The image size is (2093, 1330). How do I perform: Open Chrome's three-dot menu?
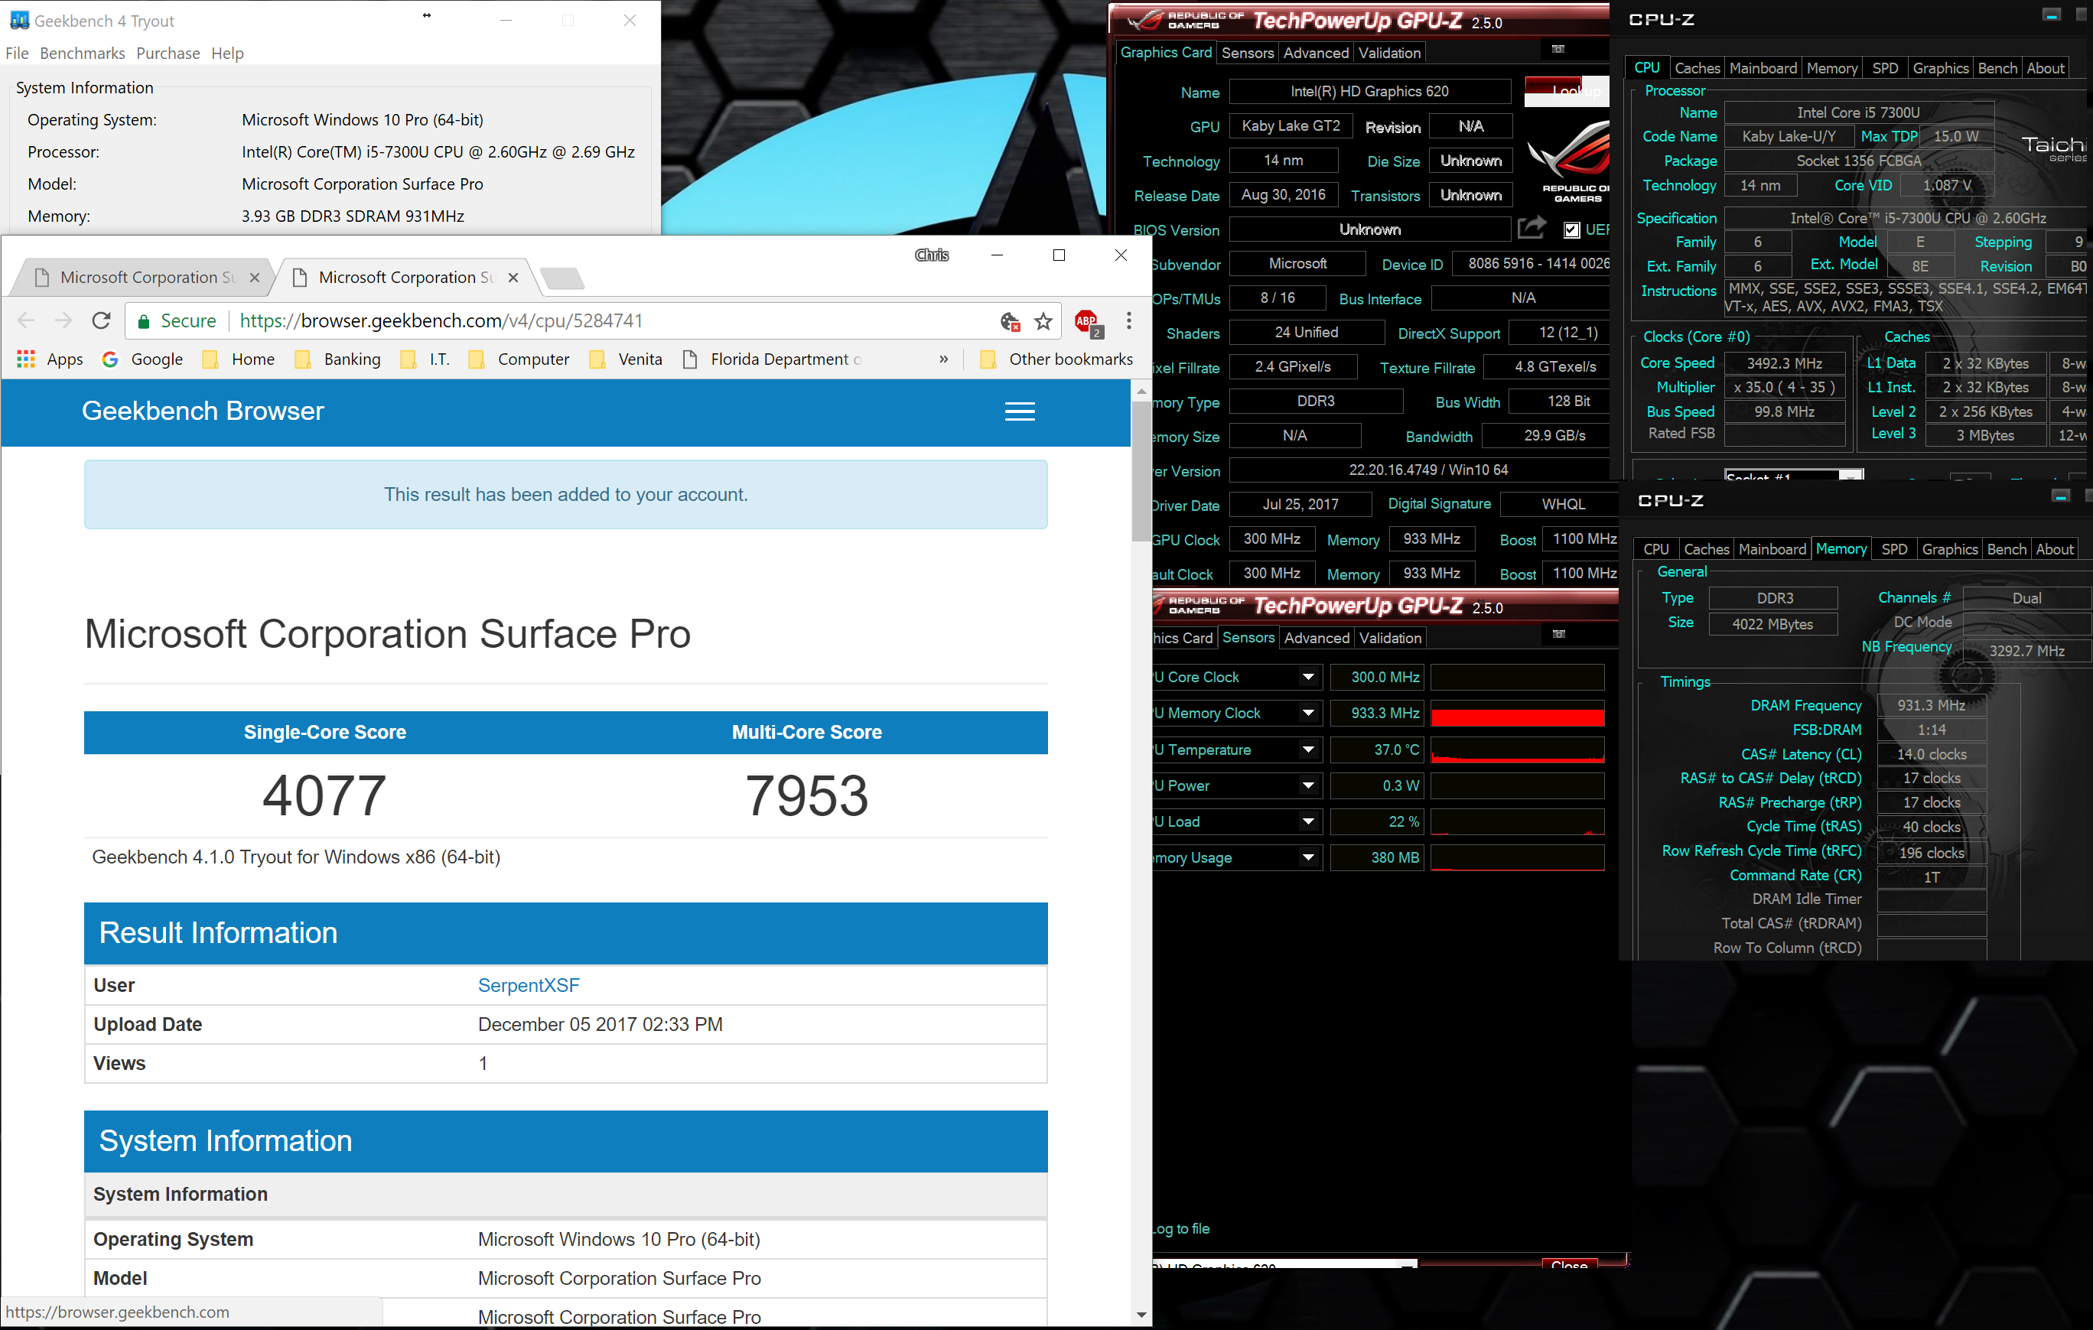(x=1128, y=320)
